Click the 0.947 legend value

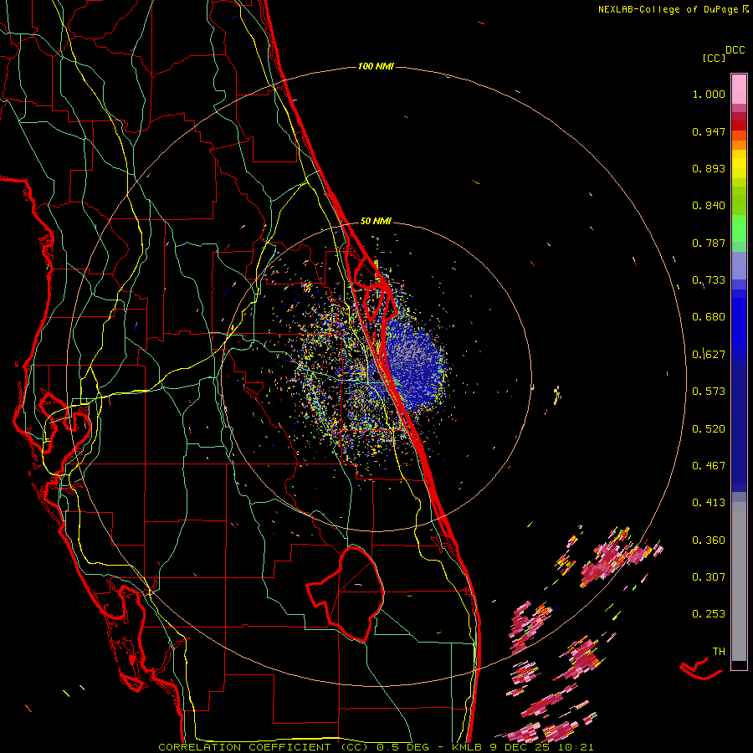(x=709, y=131)
